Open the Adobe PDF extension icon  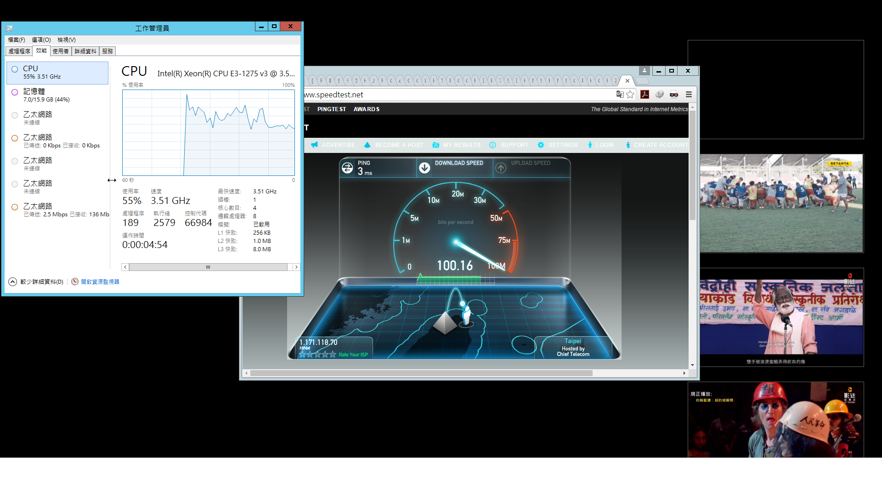coord(645,95)
